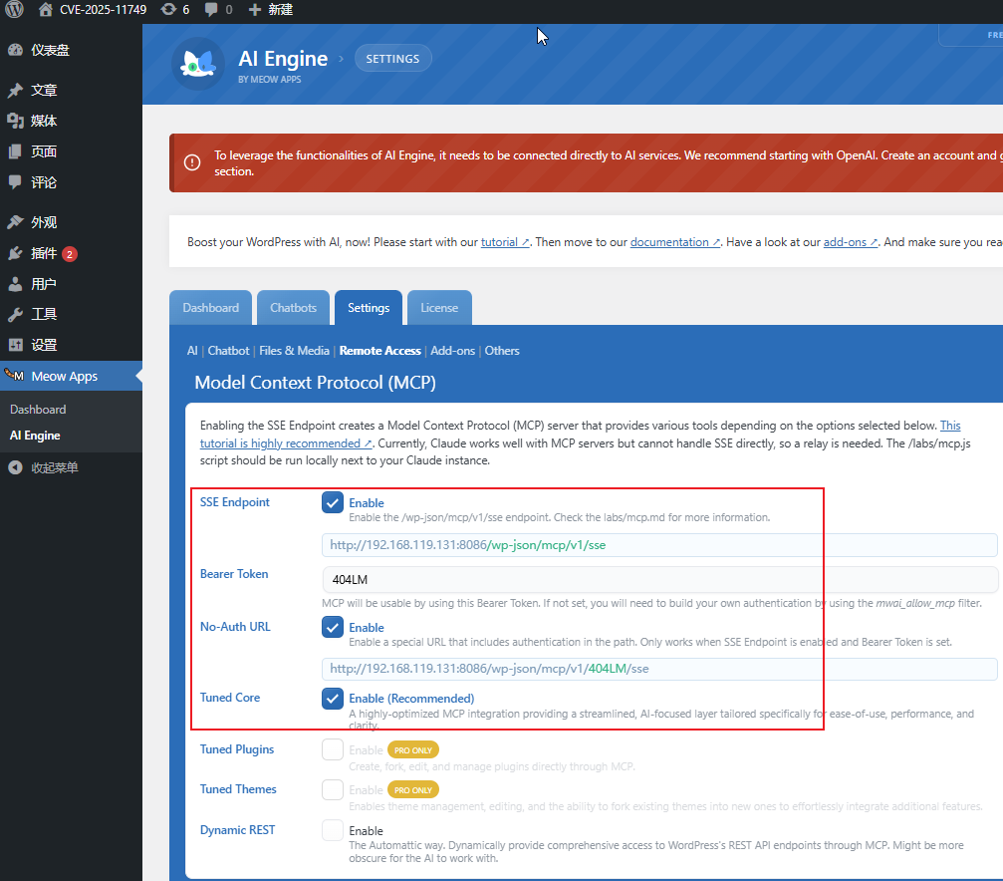This screenshot has height=881, width=1003.
Task: Select the Remote Access subsection
Action: [379, 351]
